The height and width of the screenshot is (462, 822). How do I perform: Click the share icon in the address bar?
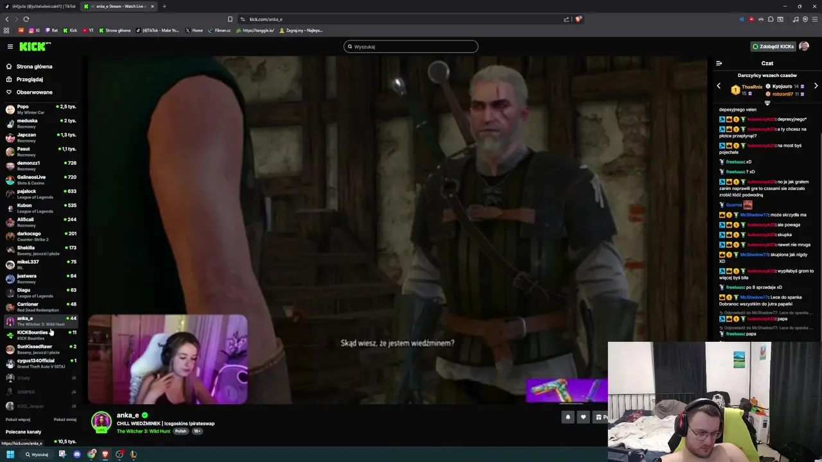point(566,19)
